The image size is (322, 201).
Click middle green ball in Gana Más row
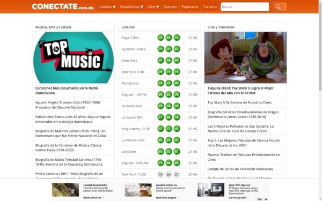(x=169, y=61)
